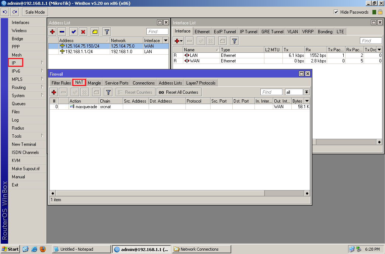Image resolution: width=385 pixels, height=254 pixels.
Task: Switch to the Mangle tab
Action: pyautogui.click(x=94, y=83)
